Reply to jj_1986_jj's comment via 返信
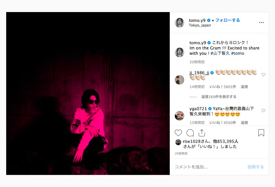The height and width of the screenshot is (187, 275). click(x=244, y=87)
